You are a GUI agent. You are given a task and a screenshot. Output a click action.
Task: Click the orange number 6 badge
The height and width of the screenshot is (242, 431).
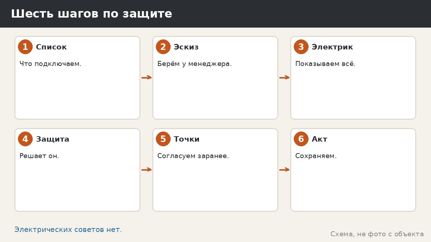301,139
